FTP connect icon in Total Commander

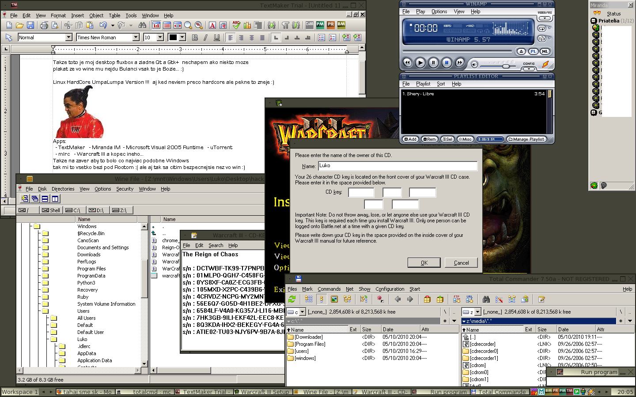coord(457,300)
